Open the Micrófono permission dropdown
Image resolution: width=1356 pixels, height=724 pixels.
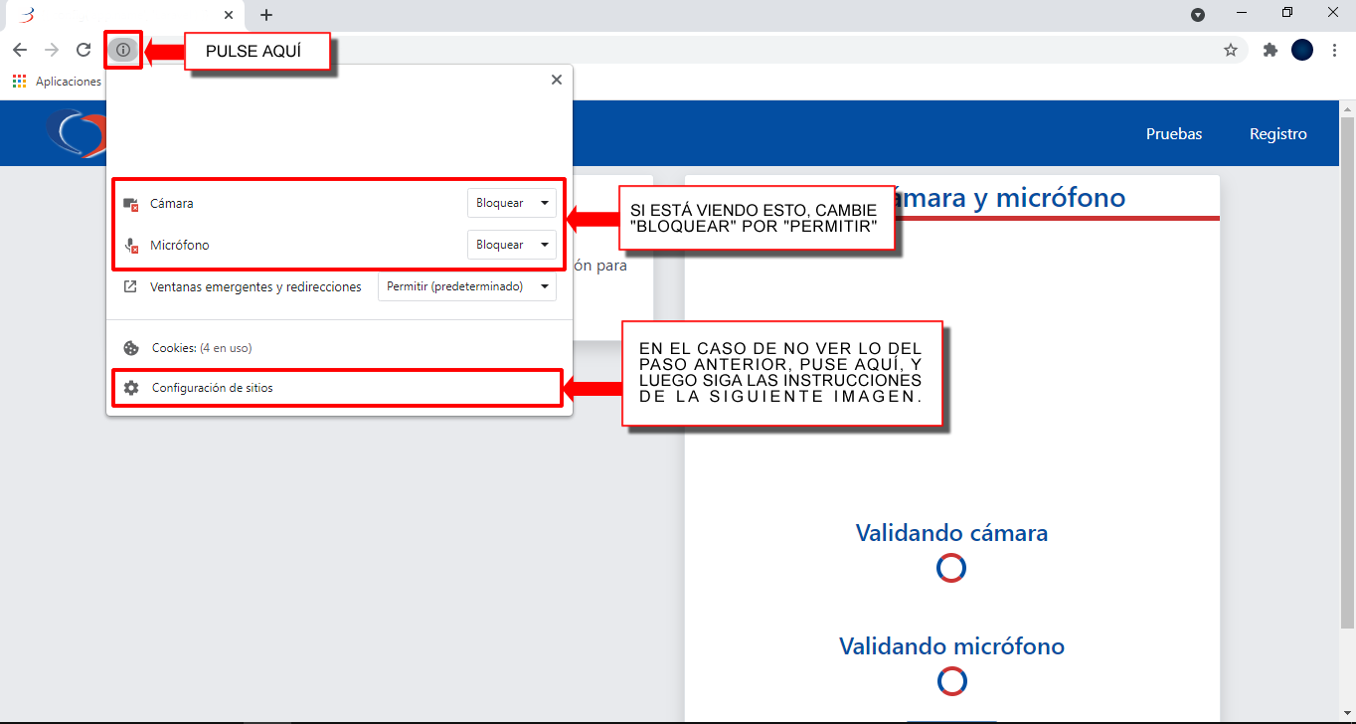click(511, 245)
